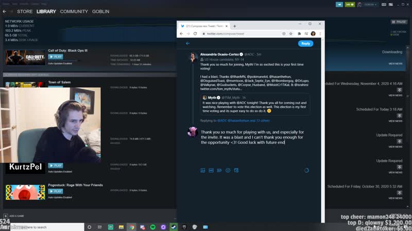
Task: Add an image to the tweet reply
Action: pos(202,170)
